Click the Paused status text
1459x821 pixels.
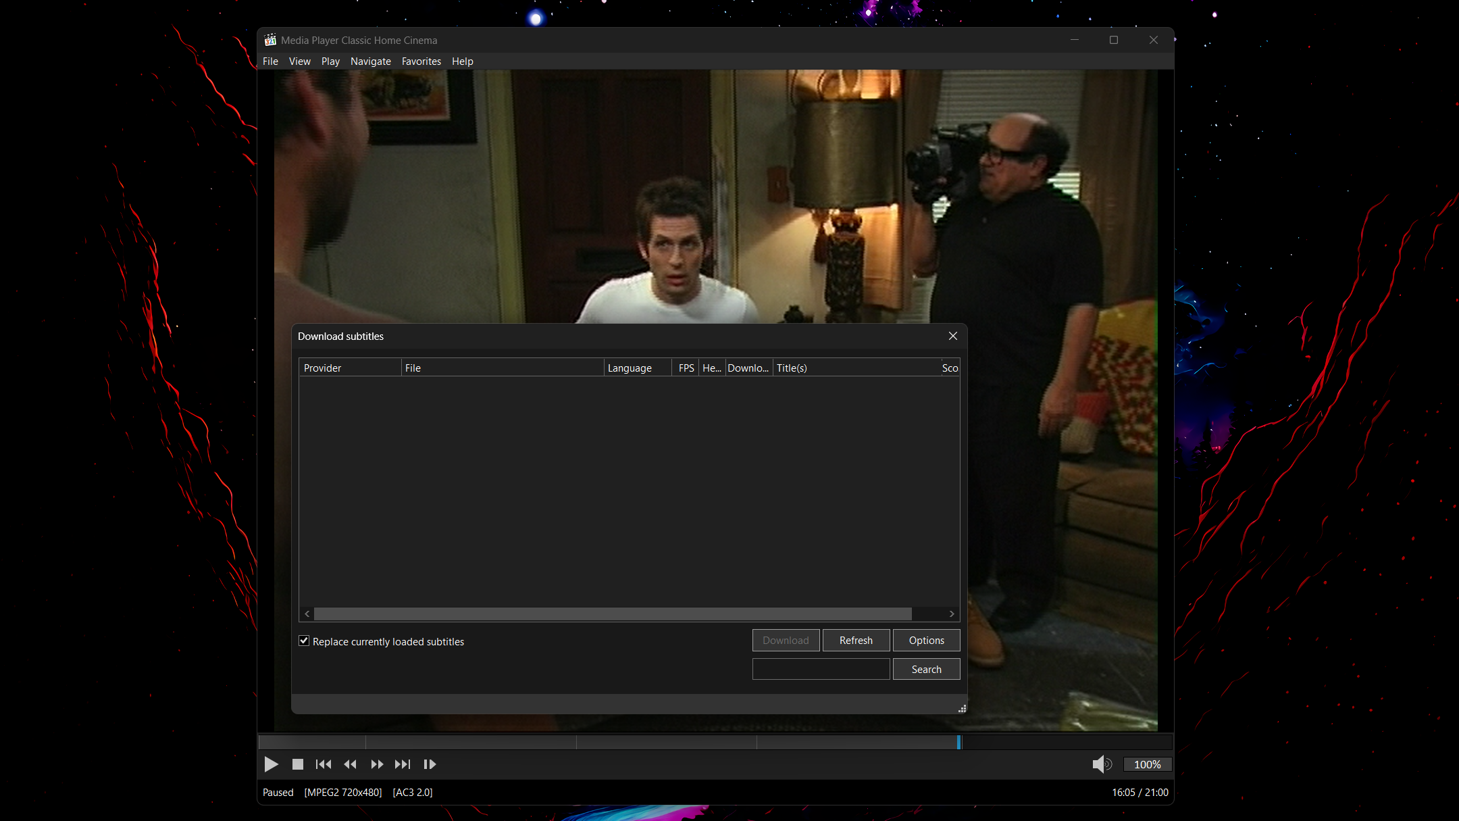coord(278,792)
